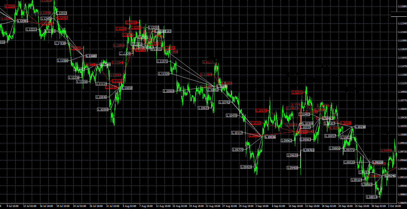Click the 1.10969 price label
The image size is (407, 209).
[x=169, y=91]
